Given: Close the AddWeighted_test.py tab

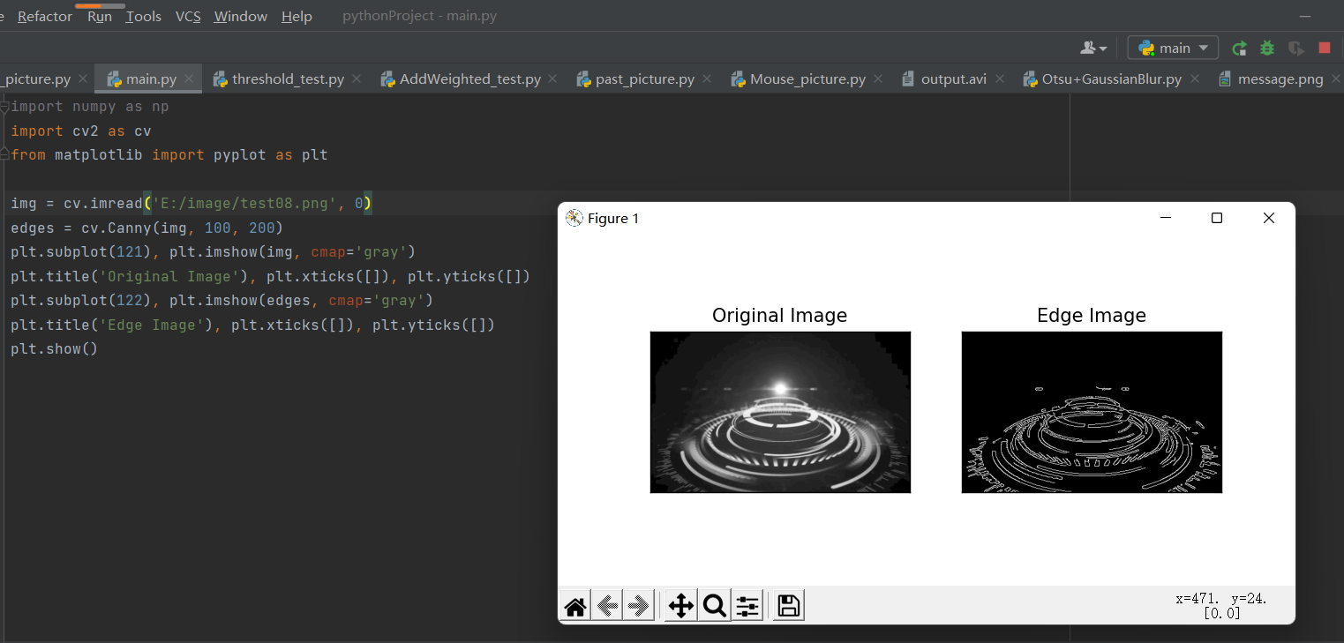Looking at the screenshot, I should pos(552,79).
